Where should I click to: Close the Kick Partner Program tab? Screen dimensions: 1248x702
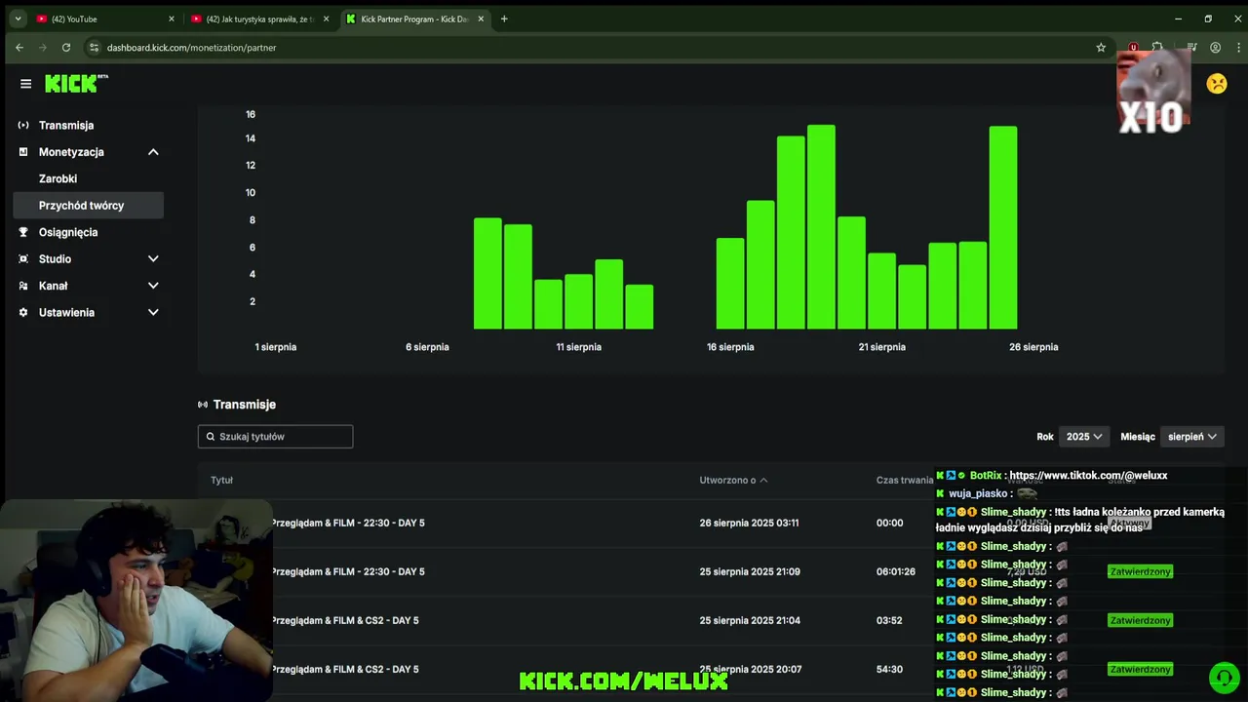(481, 19)
